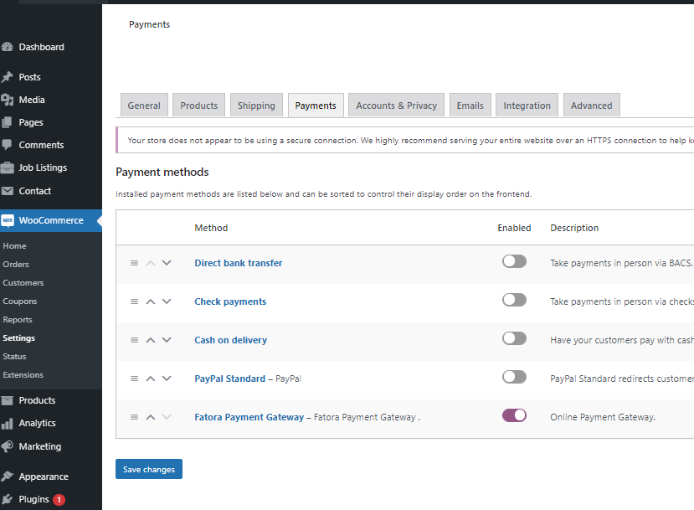
Task: Grab the drag handle for PayPal Standard
Action: coord(135,379)
